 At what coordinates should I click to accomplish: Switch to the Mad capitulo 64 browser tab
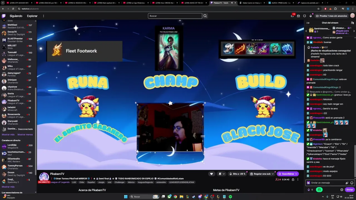tap(106, 3)
